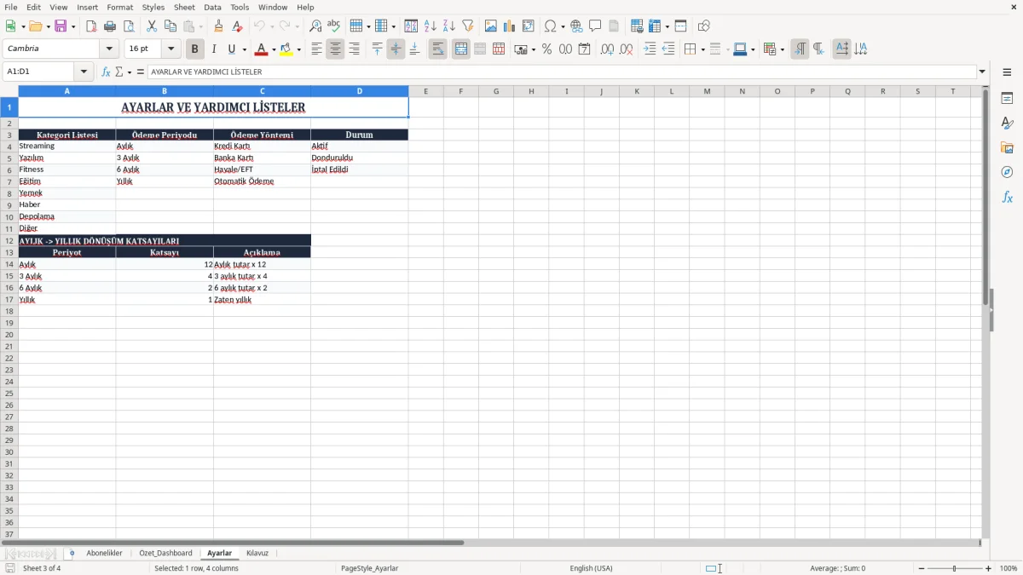The image size is (1023, 575).
Task: Open Find & Replace tool
Action: click(x=315, y=26)
